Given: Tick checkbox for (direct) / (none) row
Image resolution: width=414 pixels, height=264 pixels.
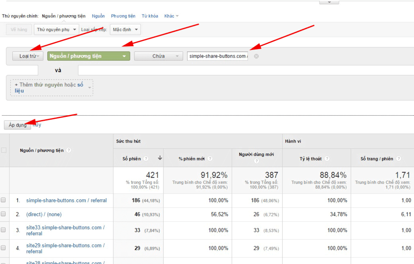Looking at the screenshot, I should tap(3, 213).
